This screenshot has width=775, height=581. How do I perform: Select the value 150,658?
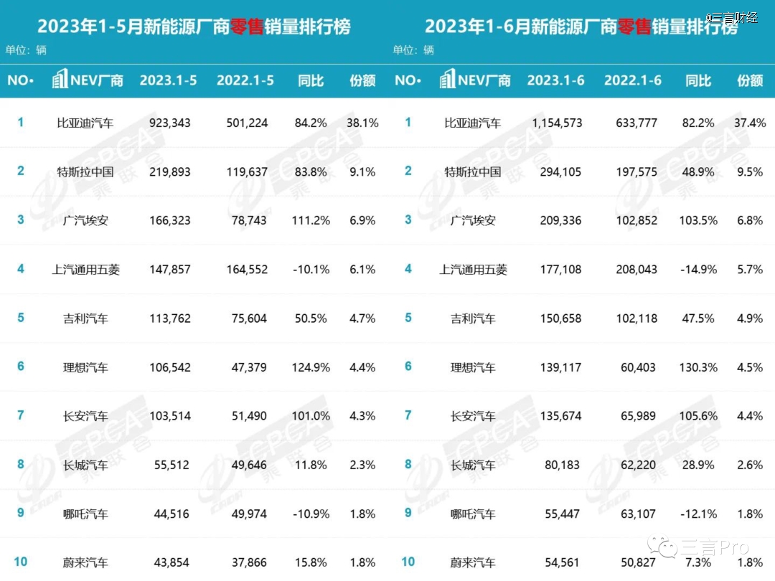(560, 318)
